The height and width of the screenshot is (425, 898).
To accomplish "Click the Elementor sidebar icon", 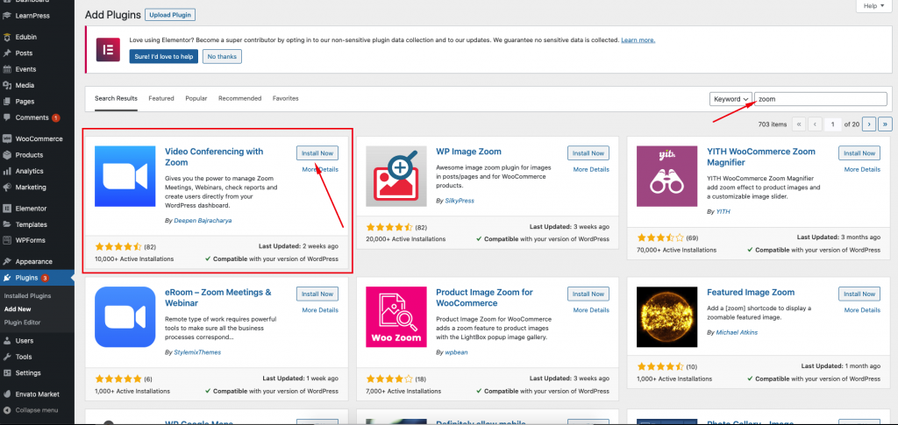I will (x=7, y=209).
